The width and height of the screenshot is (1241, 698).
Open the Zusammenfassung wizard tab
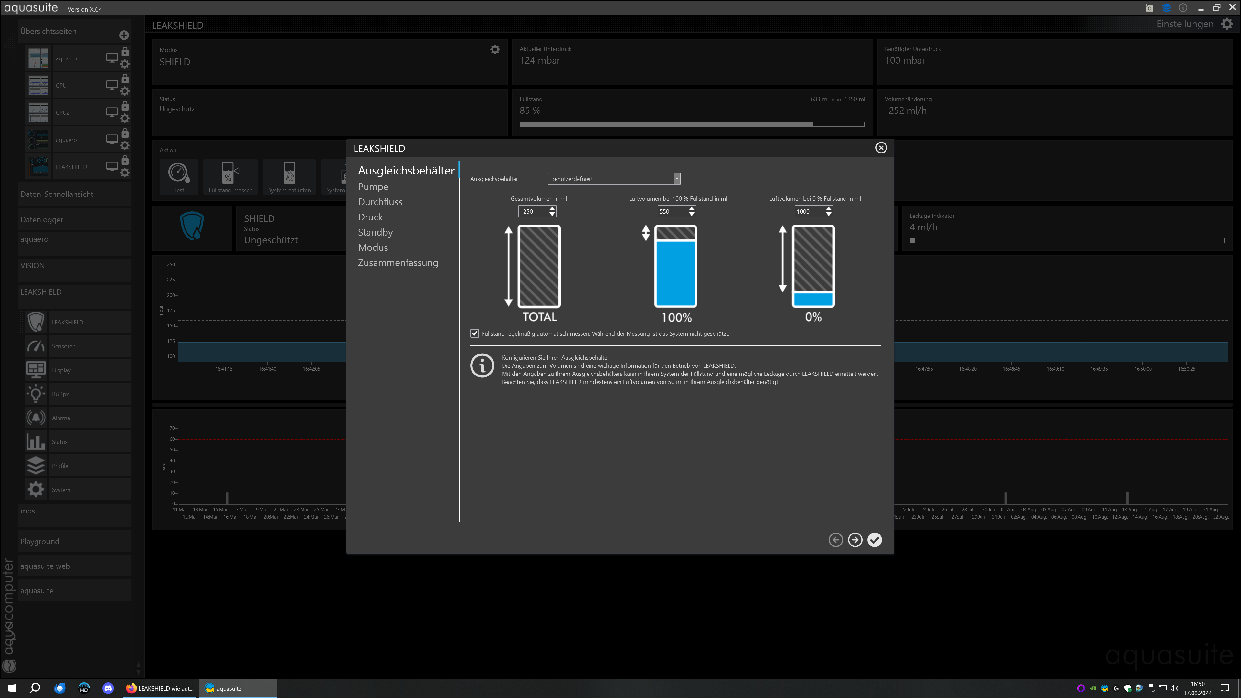(x=398, y=263)
